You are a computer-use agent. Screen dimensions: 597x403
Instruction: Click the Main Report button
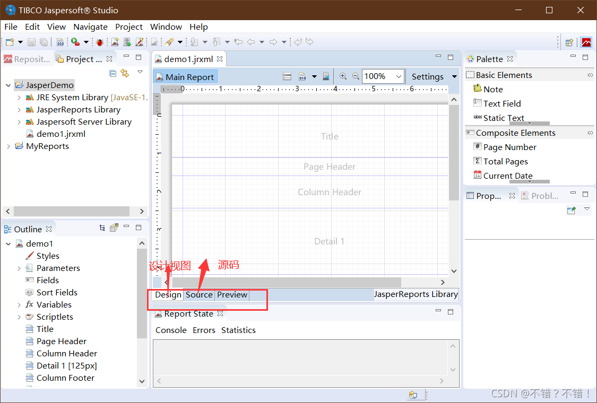tap(185, 77)
